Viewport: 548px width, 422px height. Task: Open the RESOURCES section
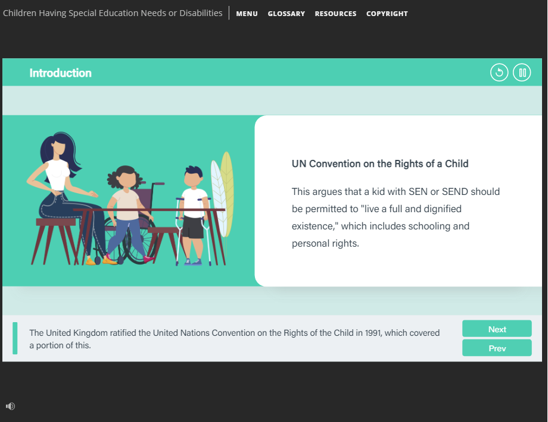point(335,14)
